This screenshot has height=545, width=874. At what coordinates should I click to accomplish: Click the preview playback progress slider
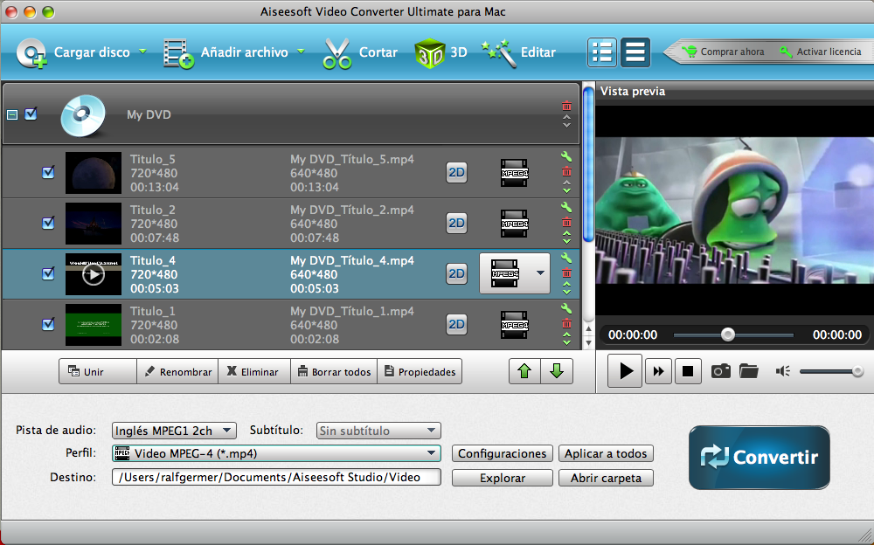point(733,335)
